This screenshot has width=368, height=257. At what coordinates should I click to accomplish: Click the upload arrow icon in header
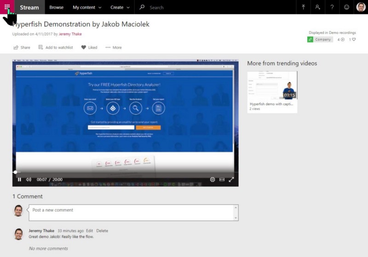(303, 7)
